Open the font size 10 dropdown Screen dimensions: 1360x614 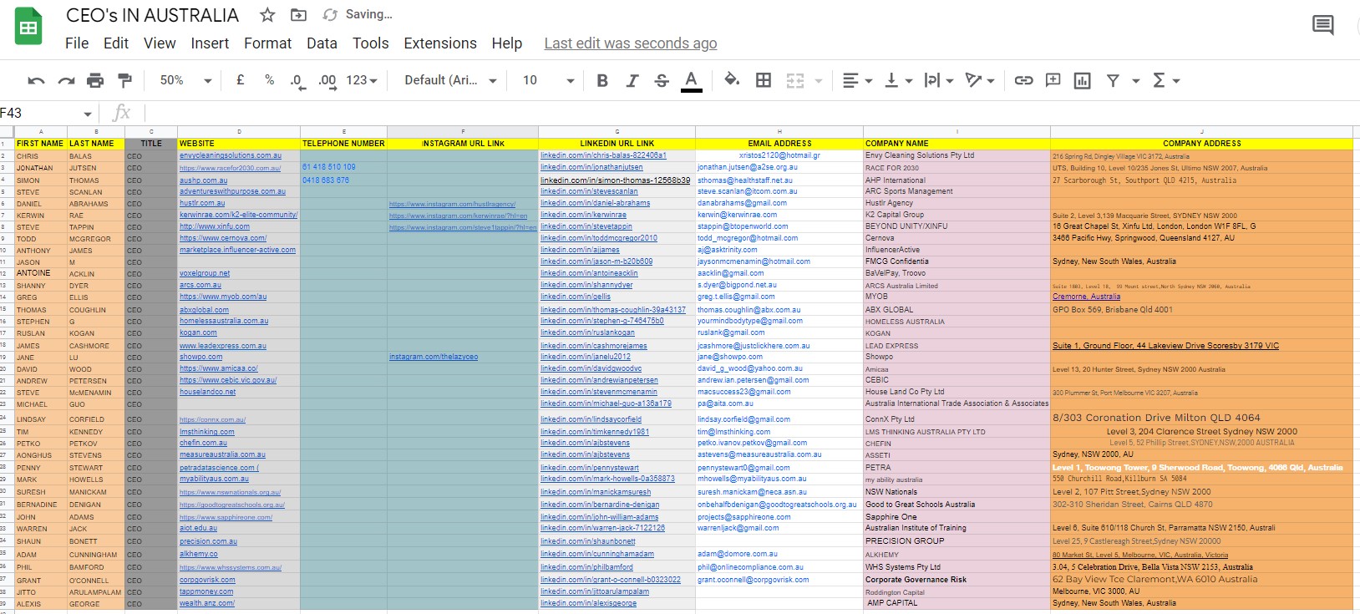pyautogui.click(x=548, y=80)
